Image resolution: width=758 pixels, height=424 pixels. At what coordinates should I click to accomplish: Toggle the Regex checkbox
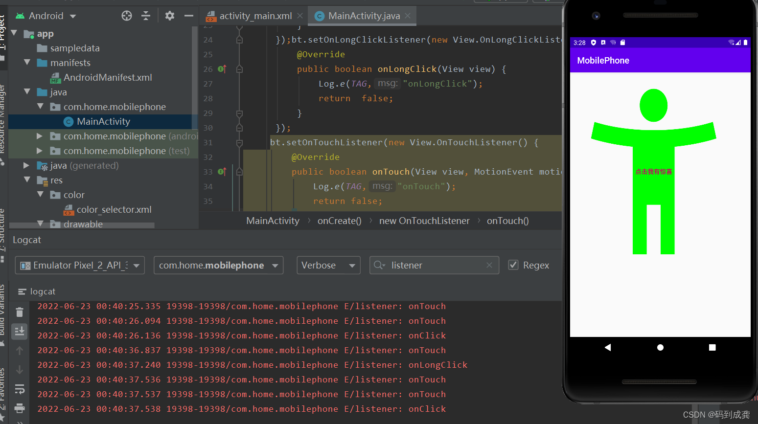click(x=513, y=265)
